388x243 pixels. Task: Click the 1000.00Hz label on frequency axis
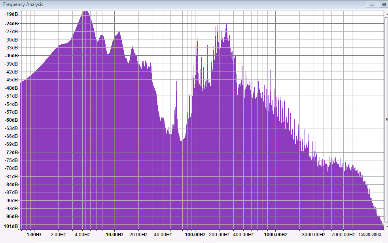(x=276, y=234)
